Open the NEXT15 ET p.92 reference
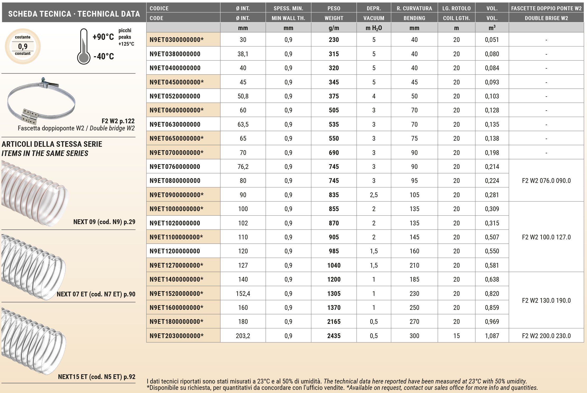Viewport: 587px width, 393px height. [x=96, y=377]
